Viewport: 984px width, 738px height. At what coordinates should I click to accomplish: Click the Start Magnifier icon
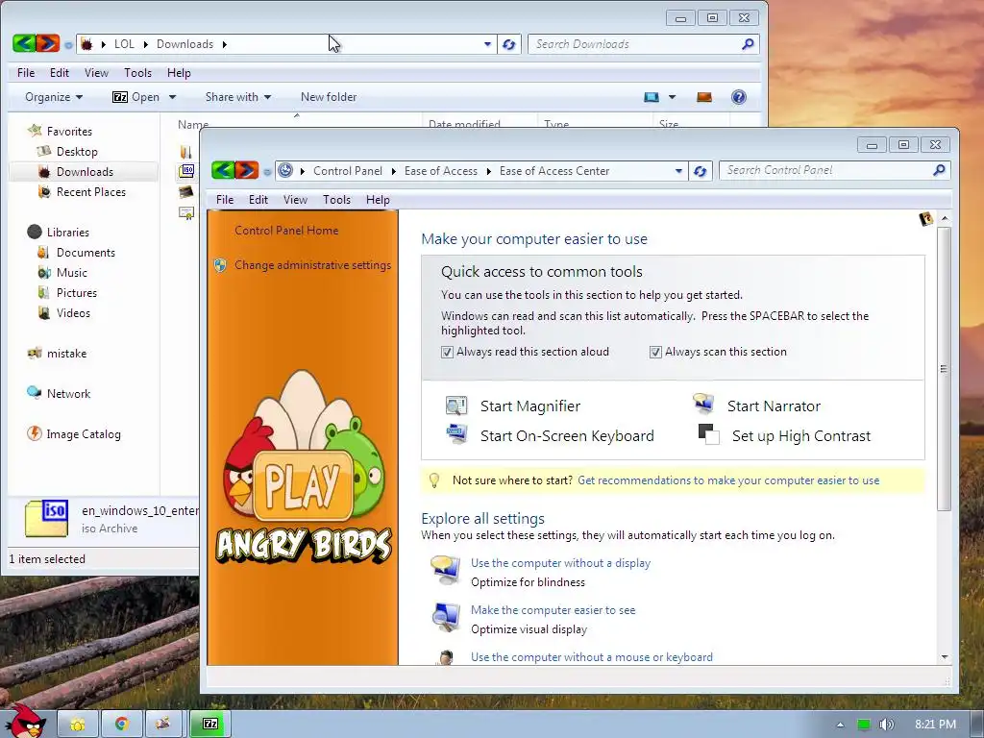[x=456, y=406]
